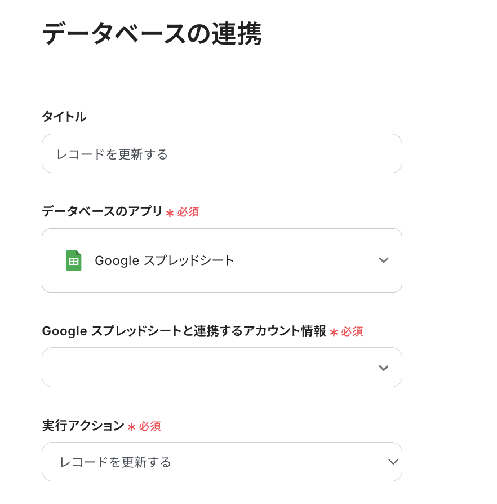This screenshot has width=497, height=504.
Task: Click the chevron arrow on the データベースのアプリ dropdown
Action: (384, 260)
